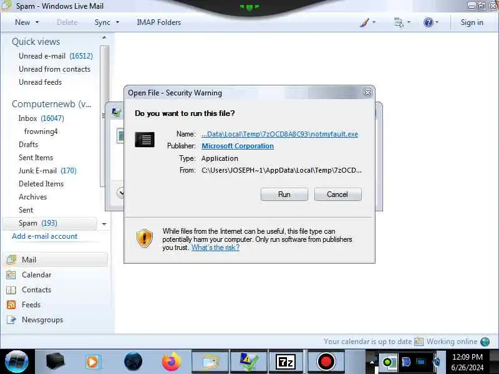Open the notmyfault.exe file path link

[x=279, y=134]
